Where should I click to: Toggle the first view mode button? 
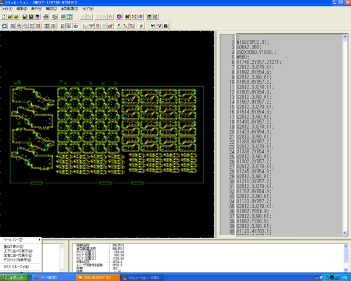pos(63,26)
